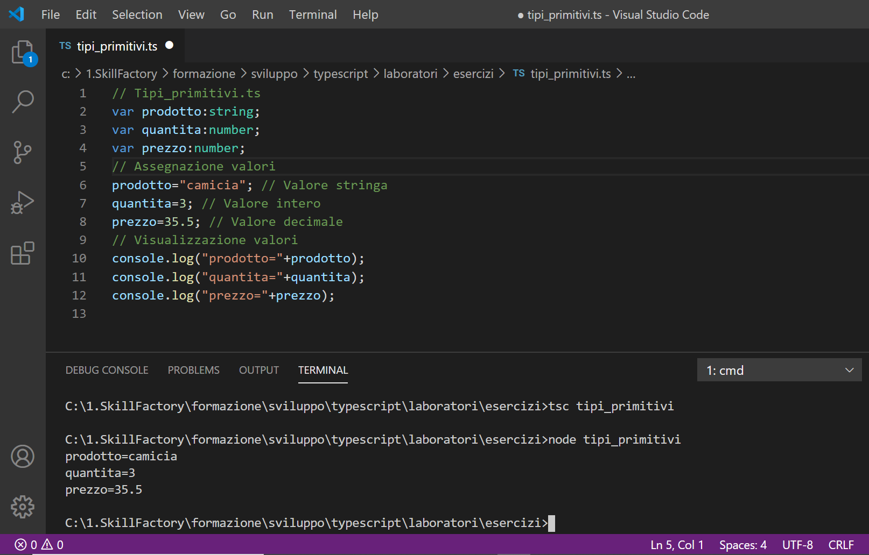Click 'Ln 5, Col 1' cursor position
The height and width of the screenshot is (555, 869).
(677, 545)
